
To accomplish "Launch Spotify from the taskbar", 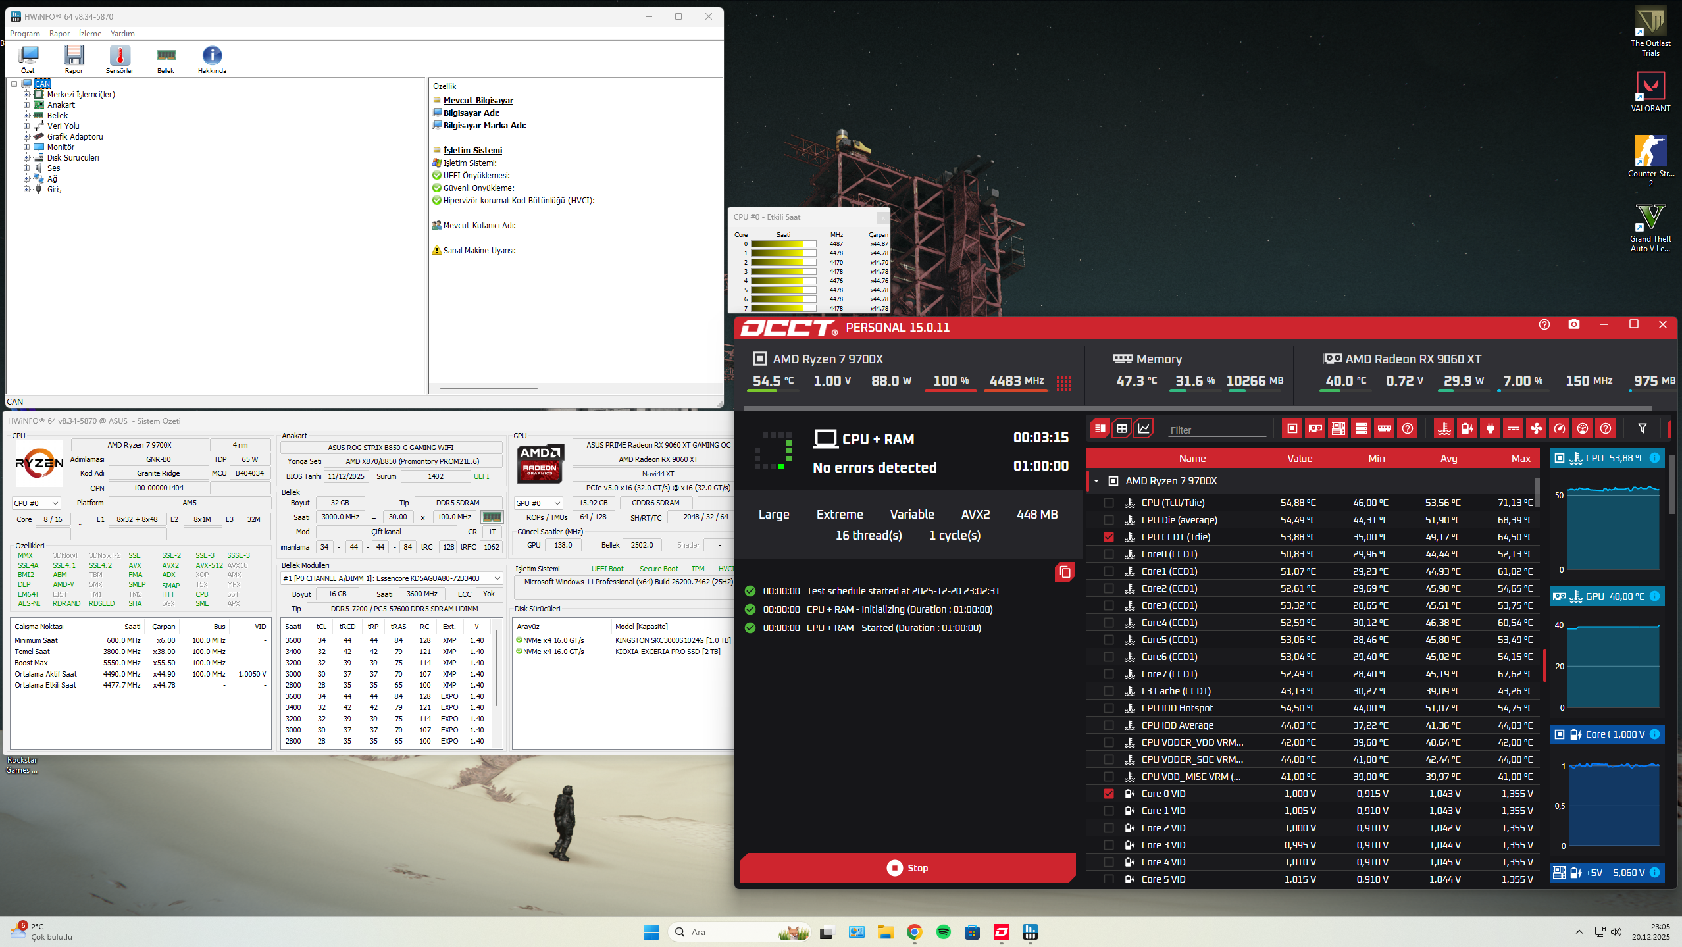I will coord(943,932).
